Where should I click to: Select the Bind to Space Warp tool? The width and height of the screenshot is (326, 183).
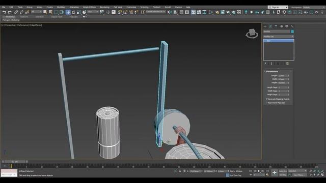tap(27, 12)
